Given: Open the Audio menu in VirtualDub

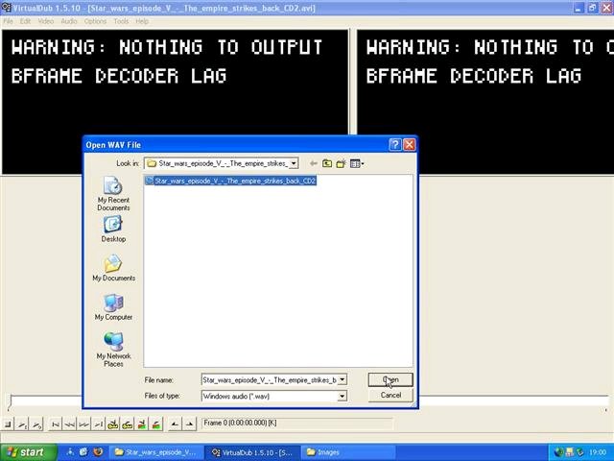Looking at the screenshot, I should coord(69,21).
